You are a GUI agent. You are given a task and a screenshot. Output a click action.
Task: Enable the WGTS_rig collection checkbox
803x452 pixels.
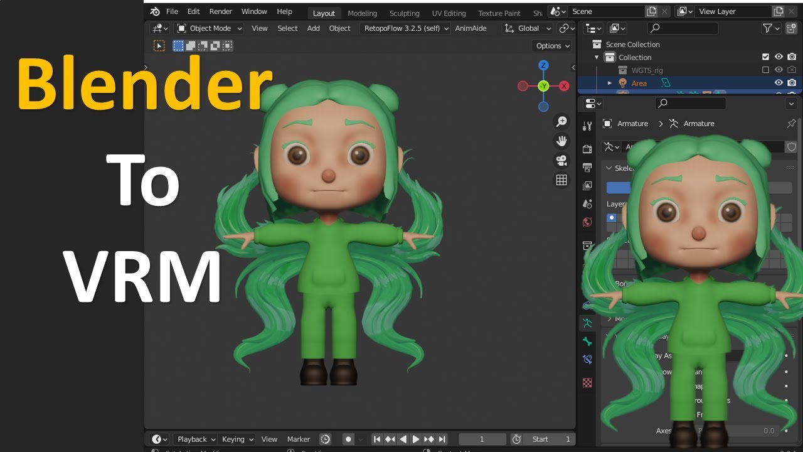765,70
